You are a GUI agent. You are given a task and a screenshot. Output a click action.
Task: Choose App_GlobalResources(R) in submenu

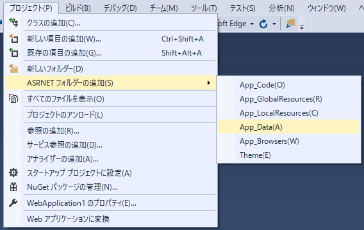tap(289, 99)
